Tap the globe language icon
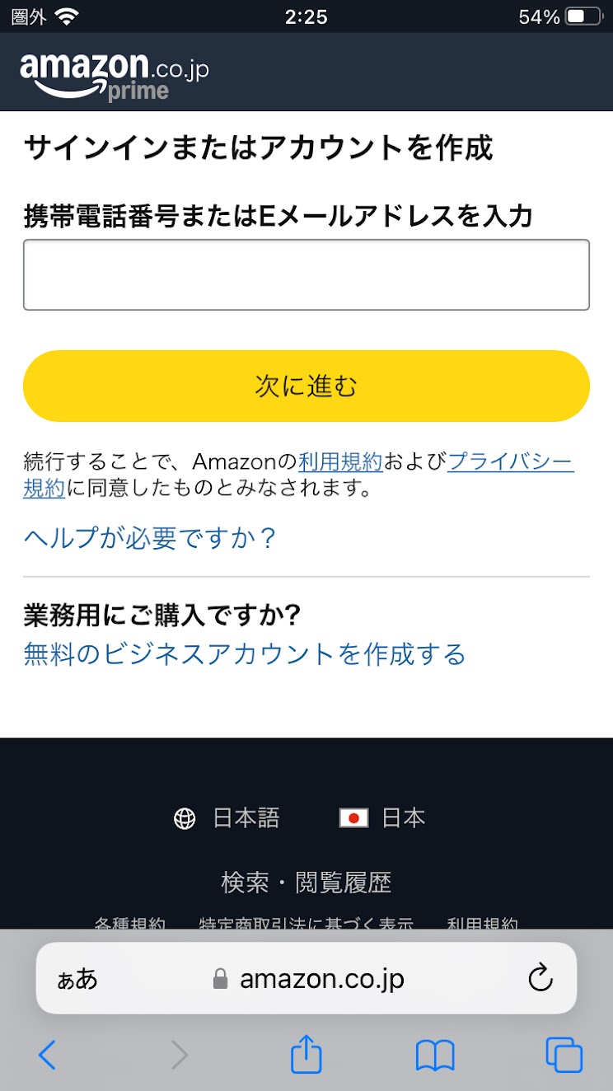The height and width of the screenshot is (1091, 613). point(185,818)
